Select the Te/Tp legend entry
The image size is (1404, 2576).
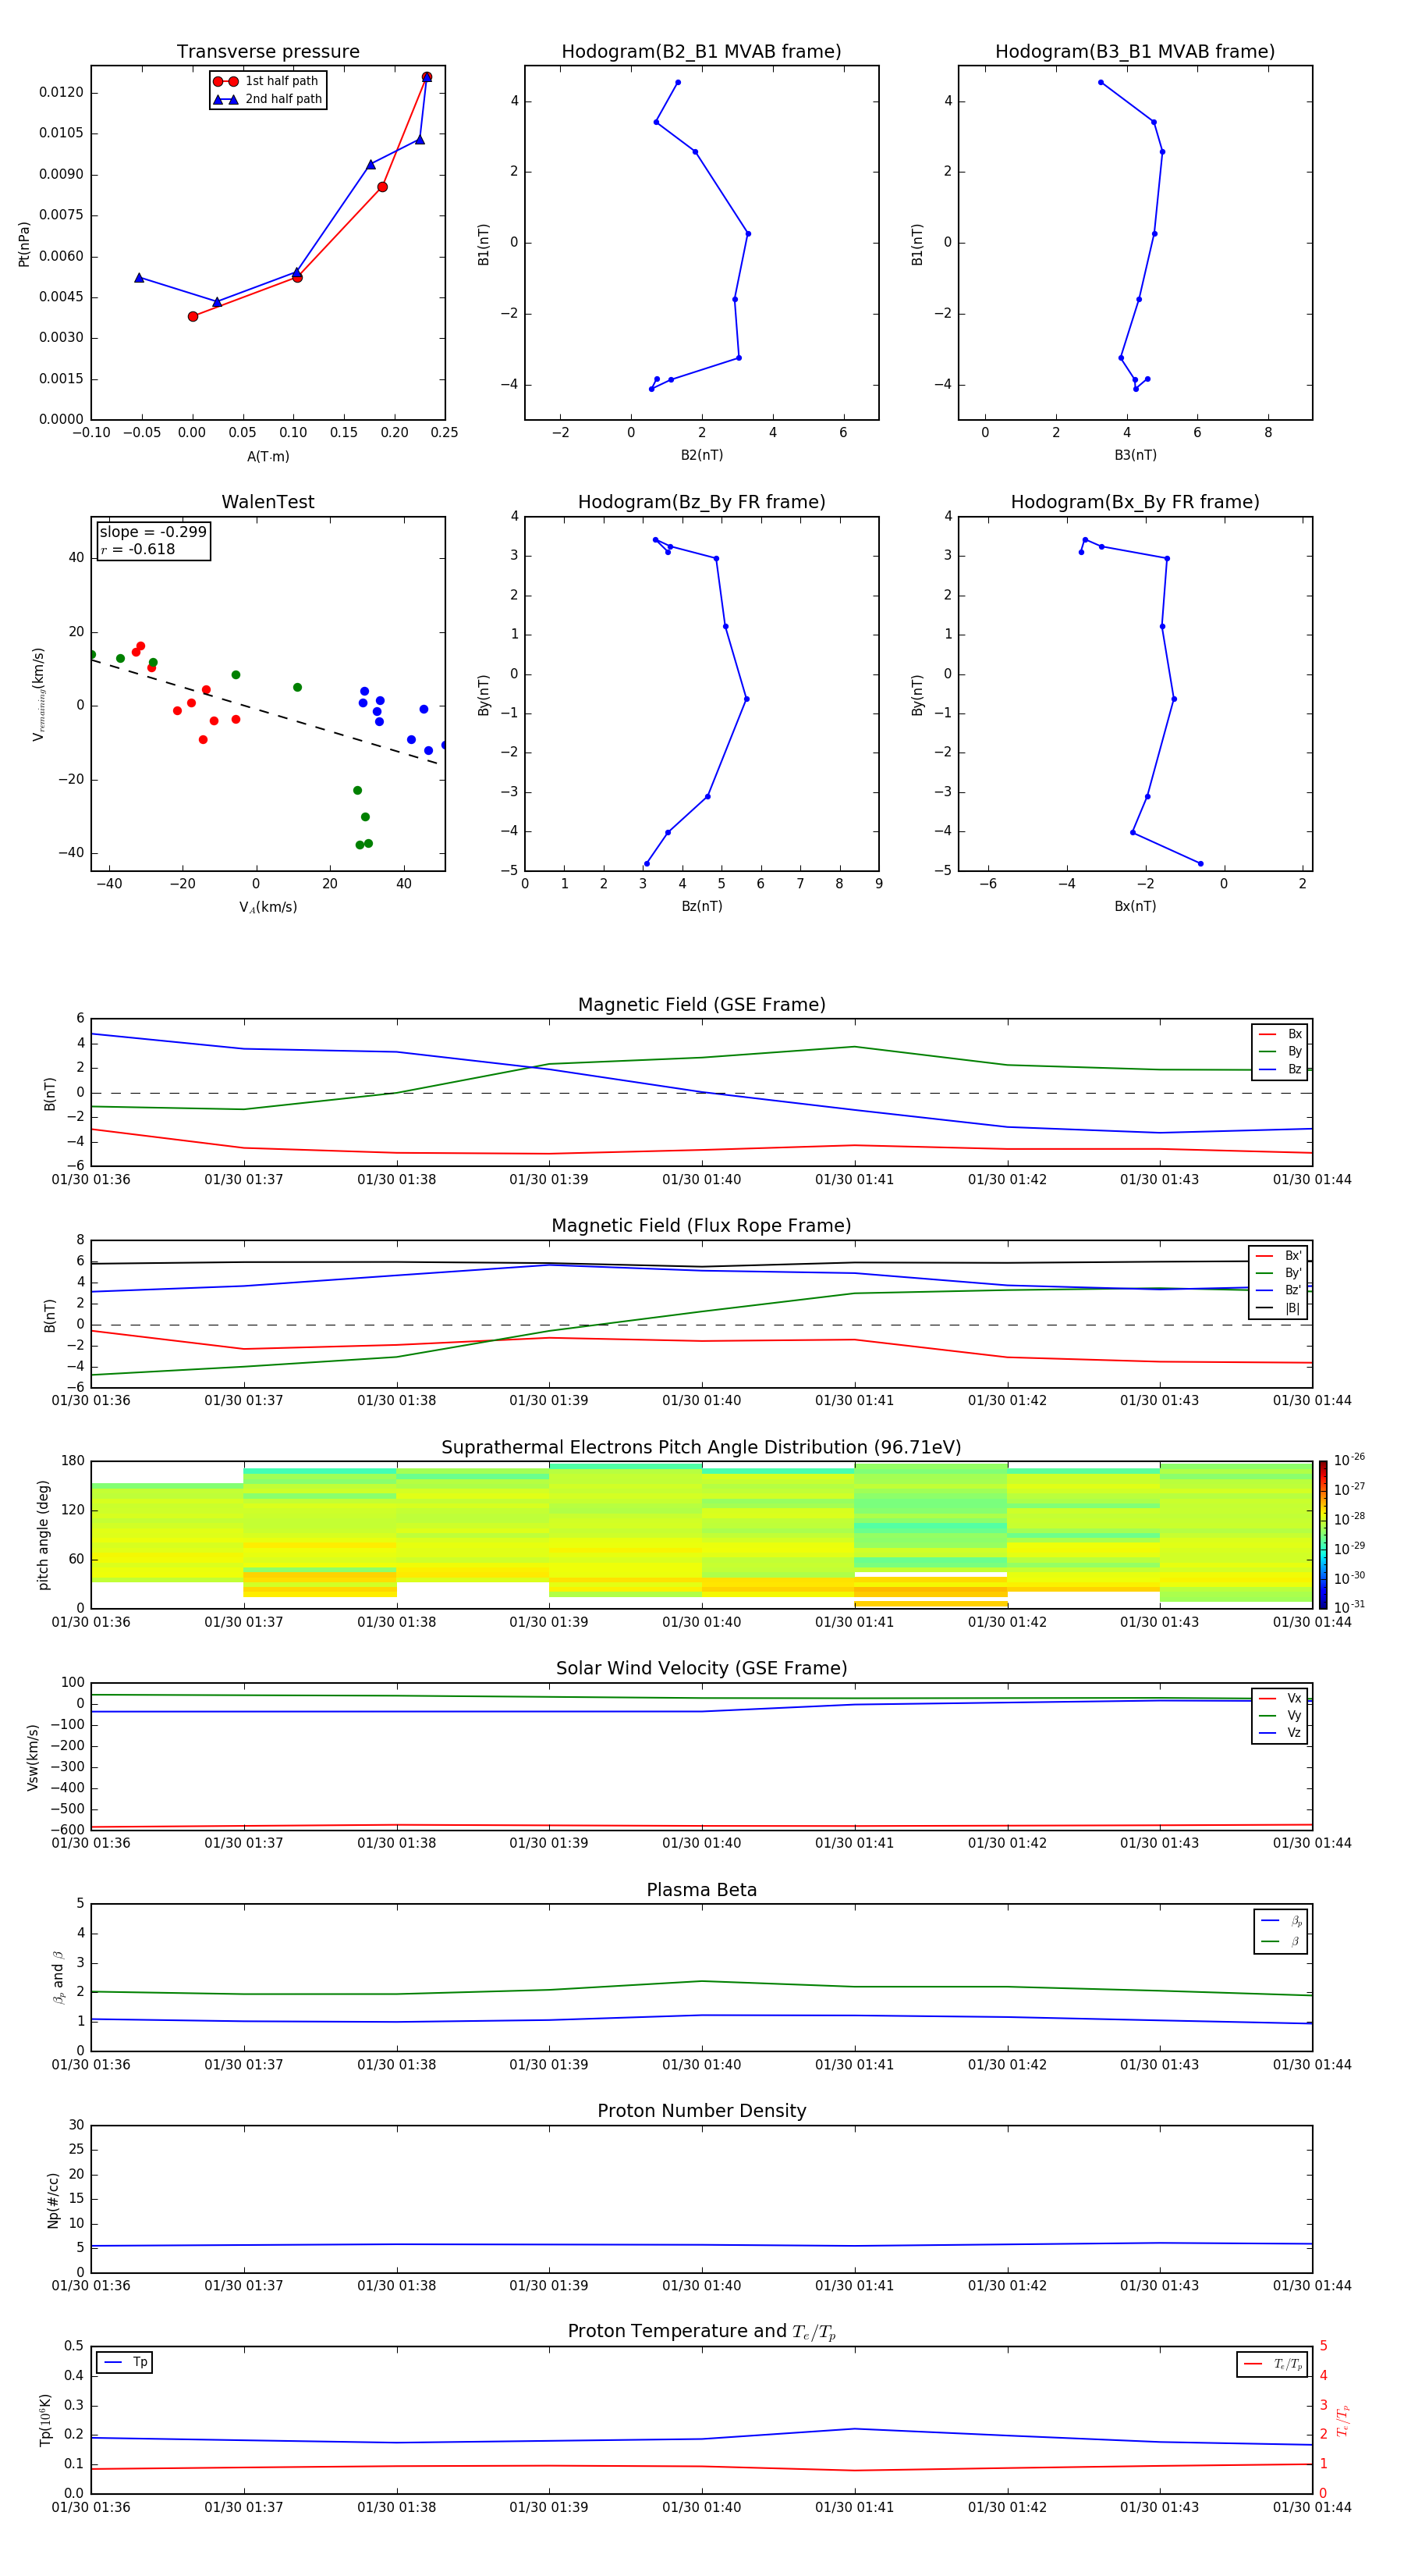1273,2364
